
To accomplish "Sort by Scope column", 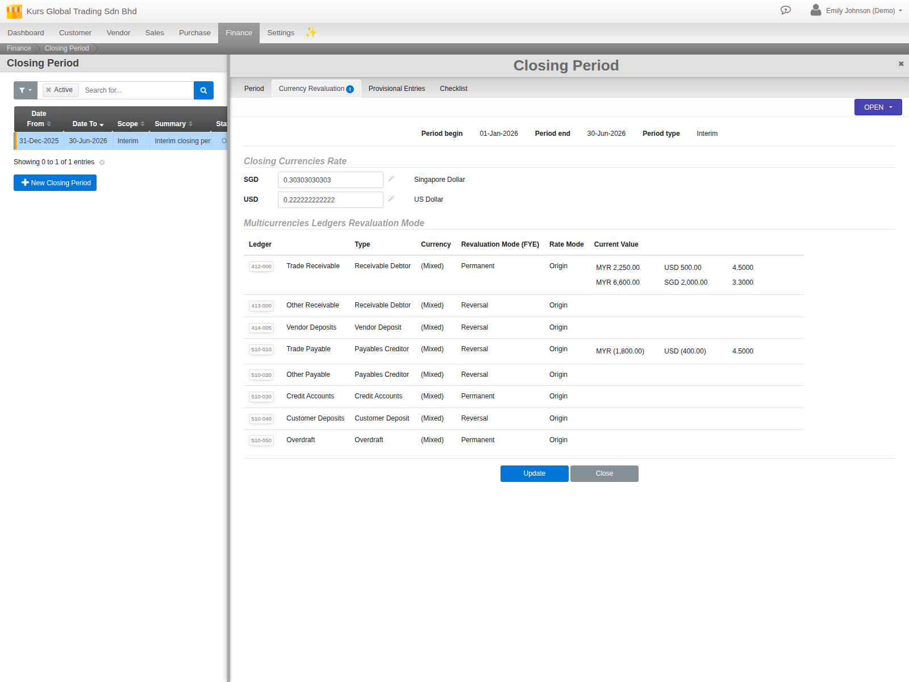I will pyautogui.click(x=131, y=124).
